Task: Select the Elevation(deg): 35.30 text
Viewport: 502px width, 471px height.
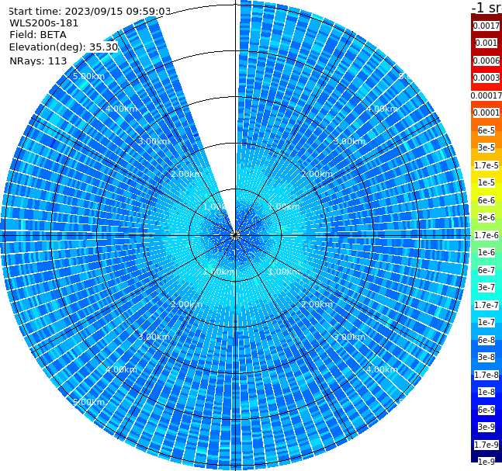Action: point(64,47)
